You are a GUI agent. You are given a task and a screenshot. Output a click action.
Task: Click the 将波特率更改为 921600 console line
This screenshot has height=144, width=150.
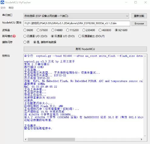point(40,98)
